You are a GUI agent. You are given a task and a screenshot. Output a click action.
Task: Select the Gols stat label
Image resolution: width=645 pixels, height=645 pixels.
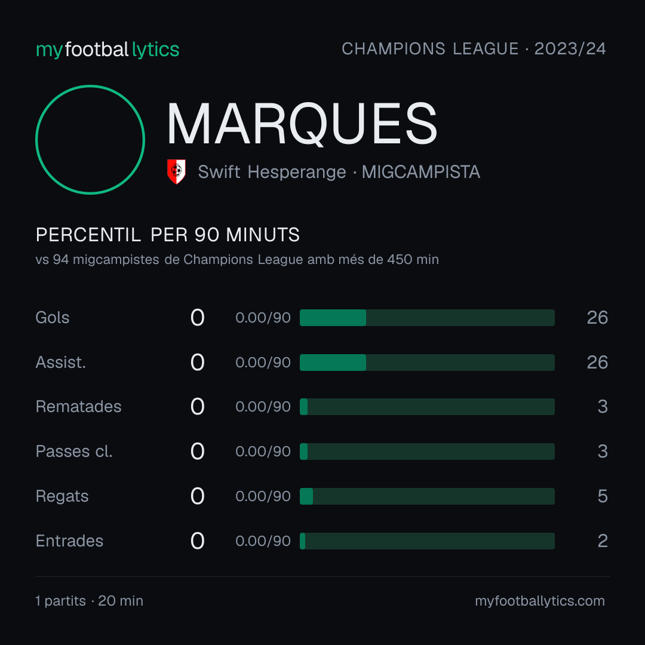click(x=52, y=318)
